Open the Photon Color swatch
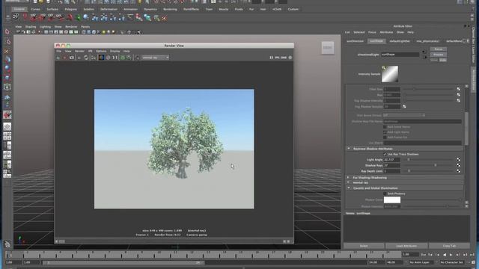Viewport: 479px width, 269px height. pos(392,200)
